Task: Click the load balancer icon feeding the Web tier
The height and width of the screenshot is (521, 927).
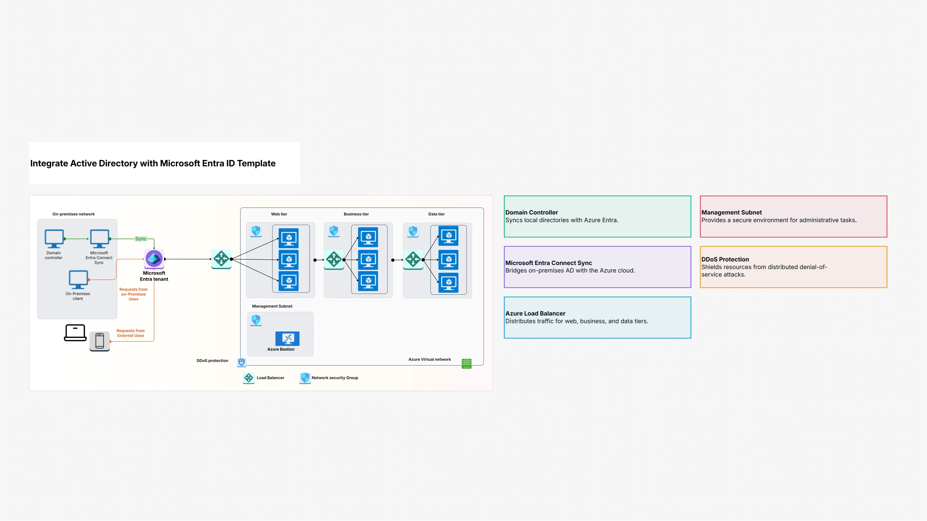Action: point(221,259)
